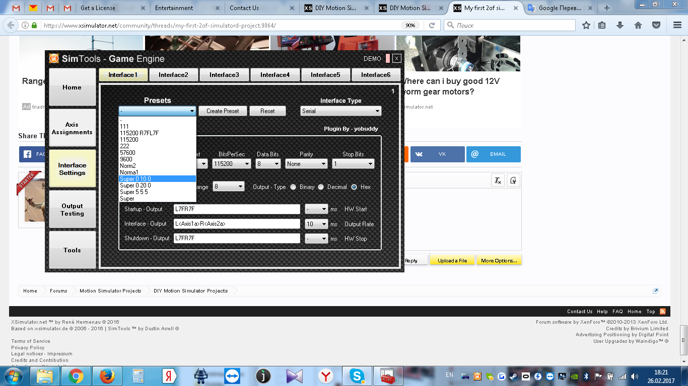688x386 pixels.
Task: Click the More Options button
Action: point(499,260)
